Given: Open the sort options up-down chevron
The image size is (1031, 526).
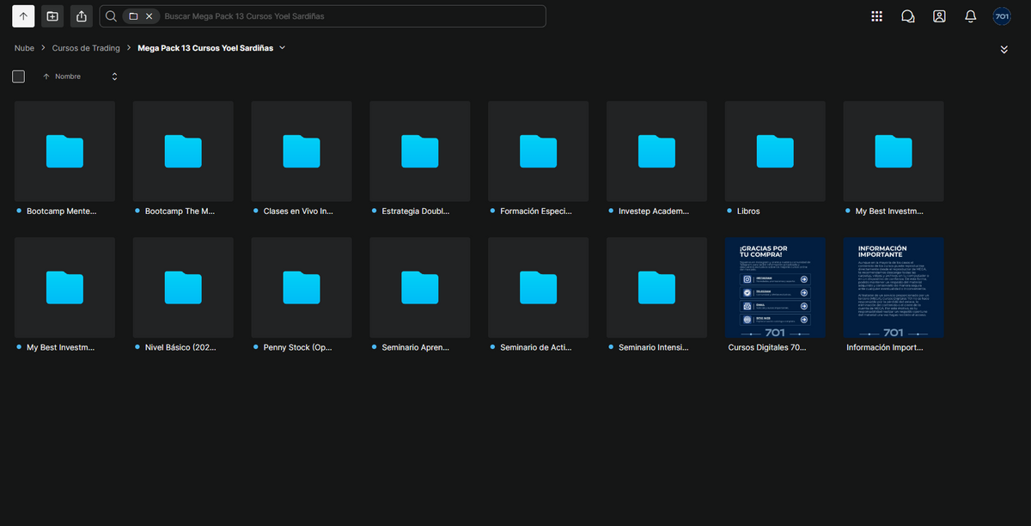Looking at the screenshot, I should [114, 76].
